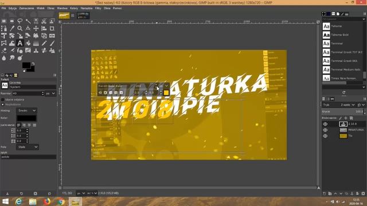Open the Edycja menu
The image size is (367, 206).
[13, 8]
